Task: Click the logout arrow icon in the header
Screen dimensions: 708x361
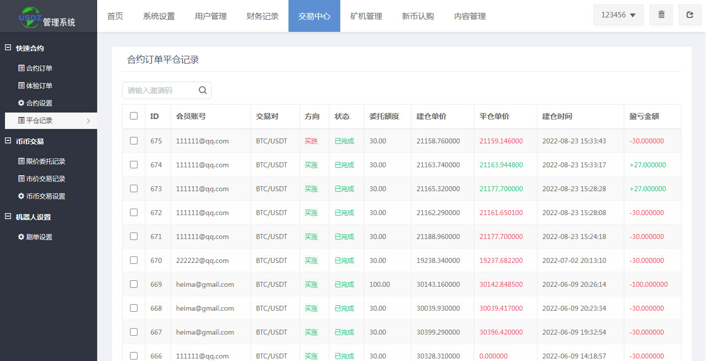Action: (690, 15)
